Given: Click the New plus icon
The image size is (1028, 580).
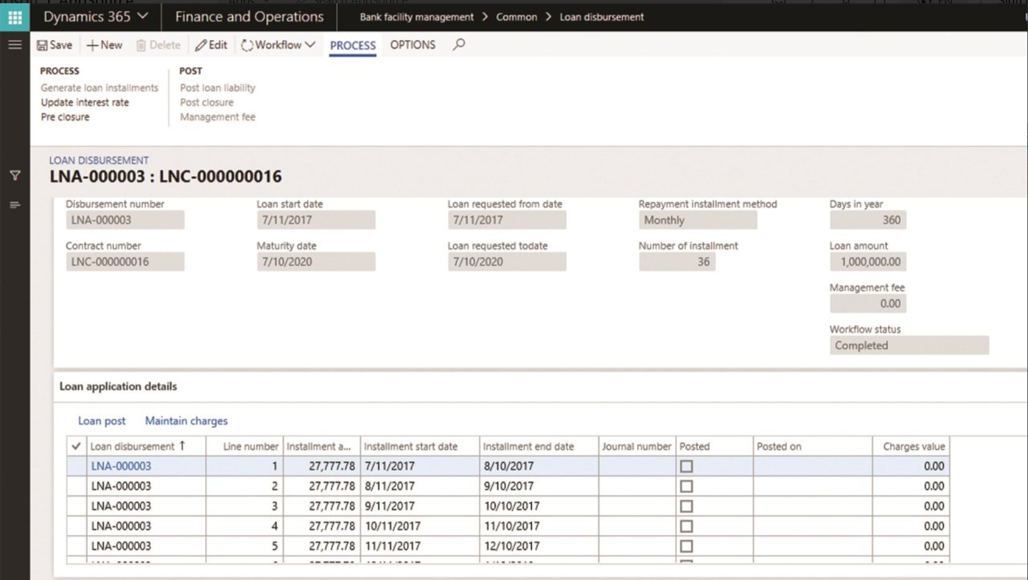Looking at the screenshot, I should point(92,45).
